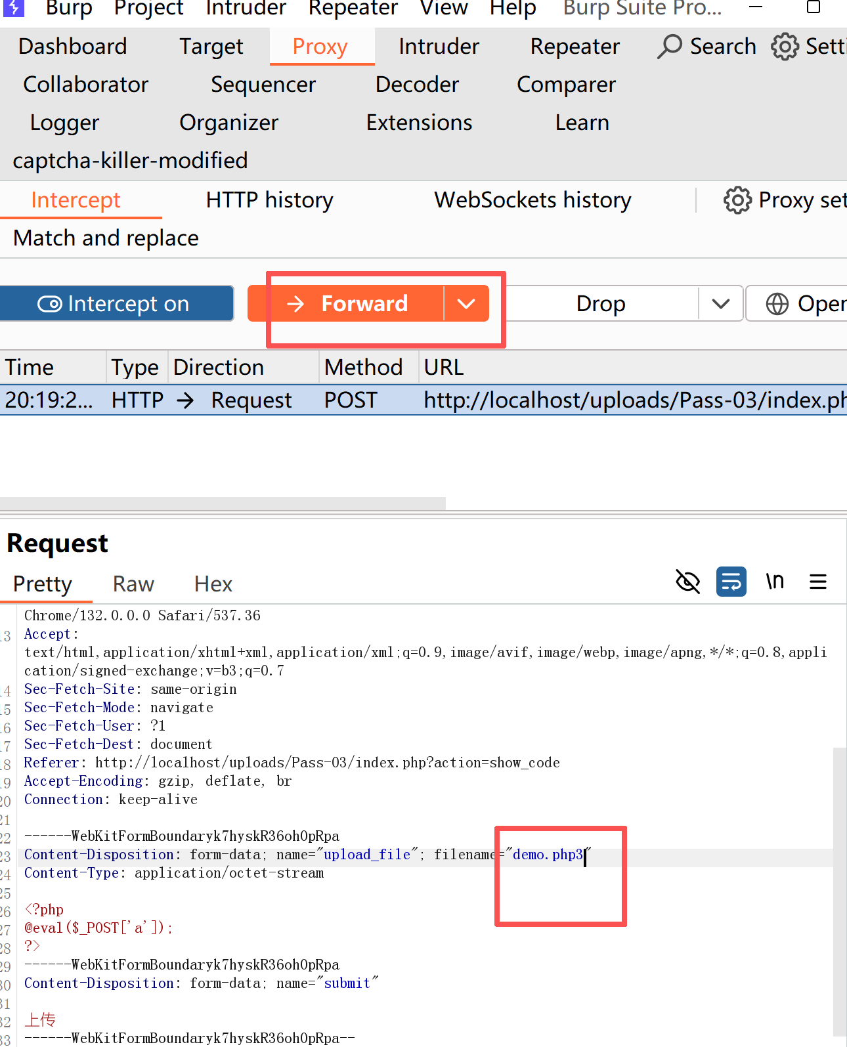Click the submit name value
The height and width of the screenshot is (1047, 847).
tap(347, 983)
